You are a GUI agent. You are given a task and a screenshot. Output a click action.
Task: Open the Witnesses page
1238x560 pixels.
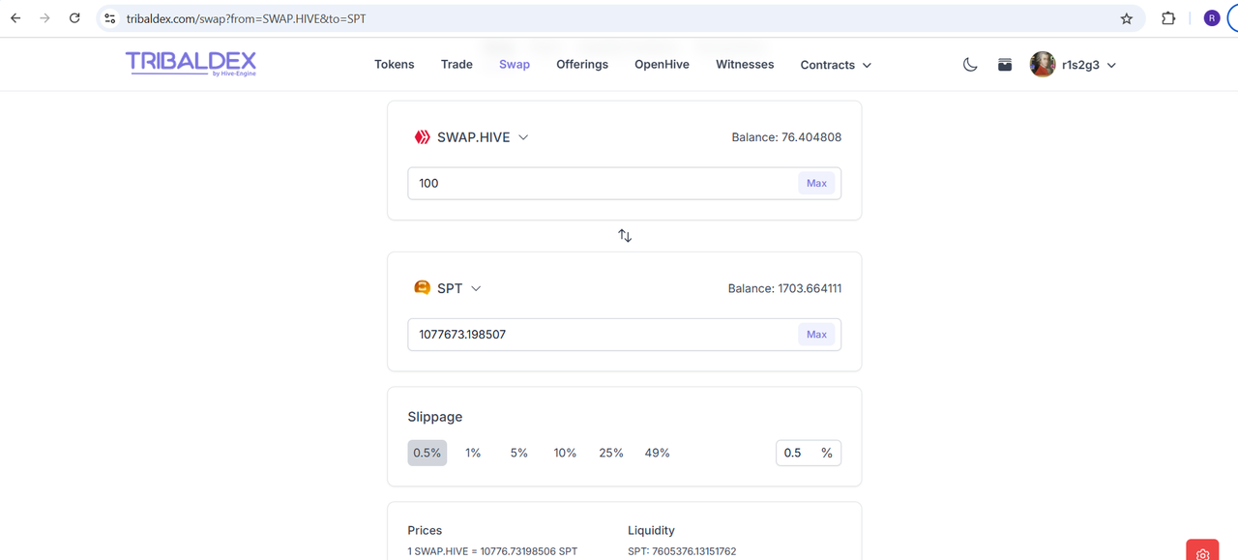pos(745,65)
